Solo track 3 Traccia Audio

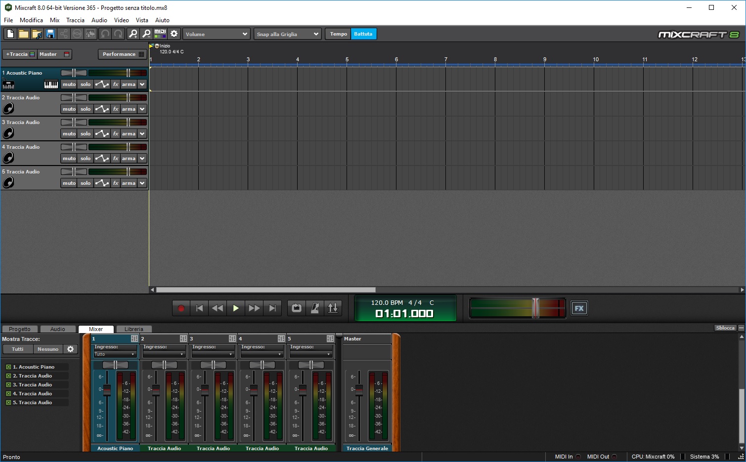[x=86, y=134]
